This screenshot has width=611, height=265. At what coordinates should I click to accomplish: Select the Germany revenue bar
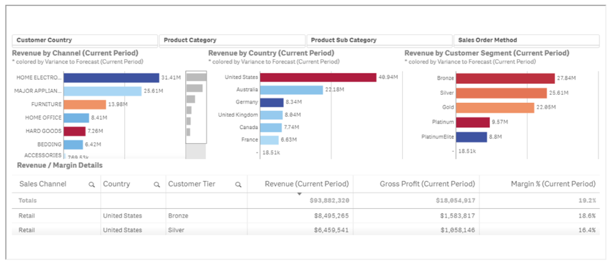coord(272,102)
